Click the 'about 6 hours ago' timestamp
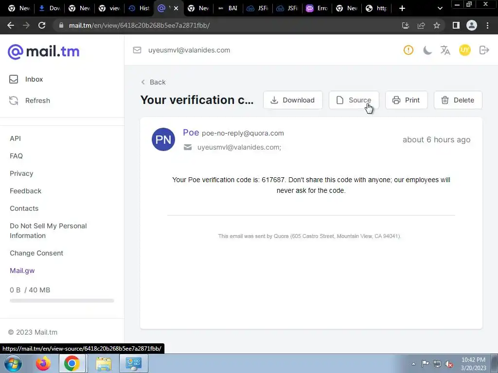Image resolution: width=498 pixels, height=373 pixels. pyautogui.click(x=436, y=139)
